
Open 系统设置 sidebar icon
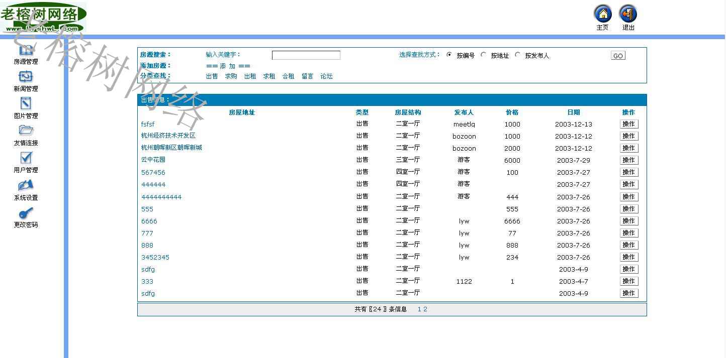point(26,185)
